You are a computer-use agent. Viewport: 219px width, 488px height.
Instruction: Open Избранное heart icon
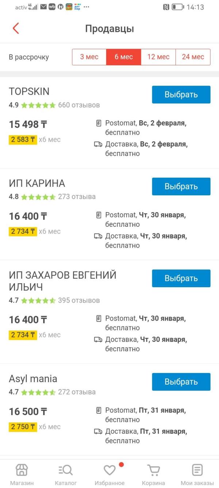(x=109, y=470)
